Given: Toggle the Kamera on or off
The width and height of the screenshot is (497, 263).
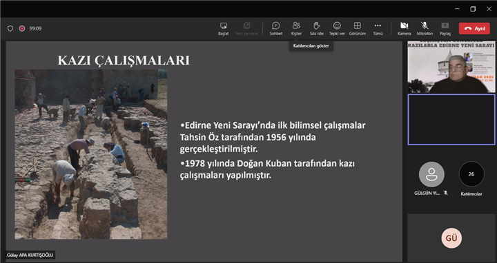Looking at the screenshot, I should (x=404, y=28).
